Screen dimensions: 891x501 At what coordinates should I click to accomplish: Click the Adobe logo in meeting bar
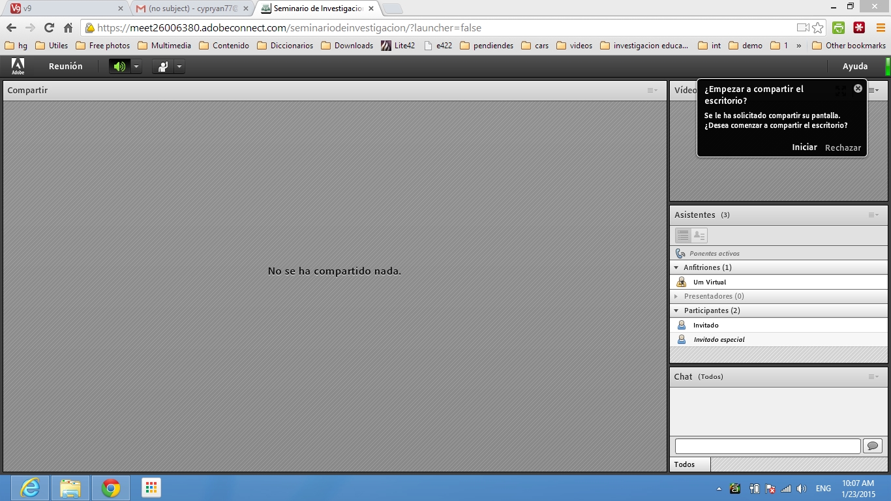pyautogui.click(x=18, y=66)
